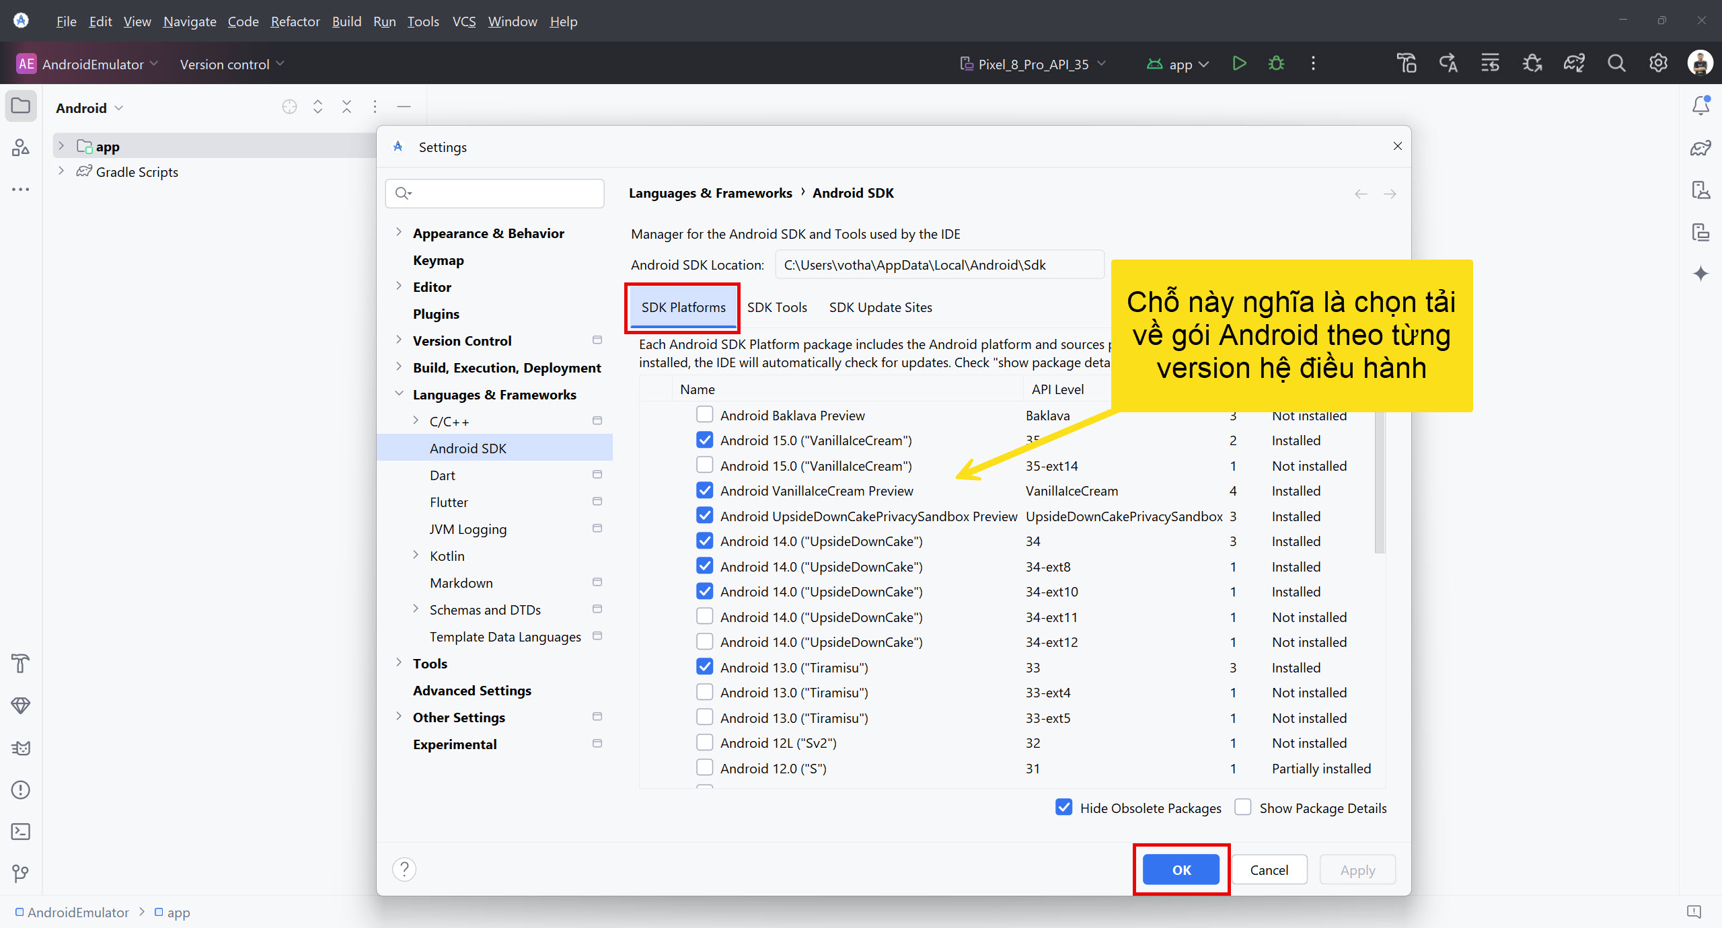The height and width of the screenshot is (928, 1722).
Task: Click the settings search input field
Action: click(494, 194)
